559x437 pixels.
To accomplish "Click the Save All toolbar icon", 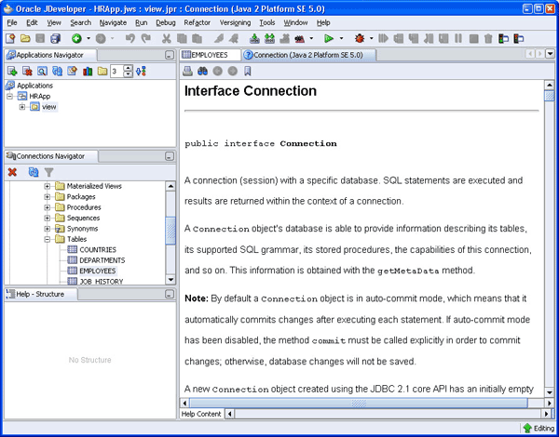I will pyautogui.click(x=55, y=38).
